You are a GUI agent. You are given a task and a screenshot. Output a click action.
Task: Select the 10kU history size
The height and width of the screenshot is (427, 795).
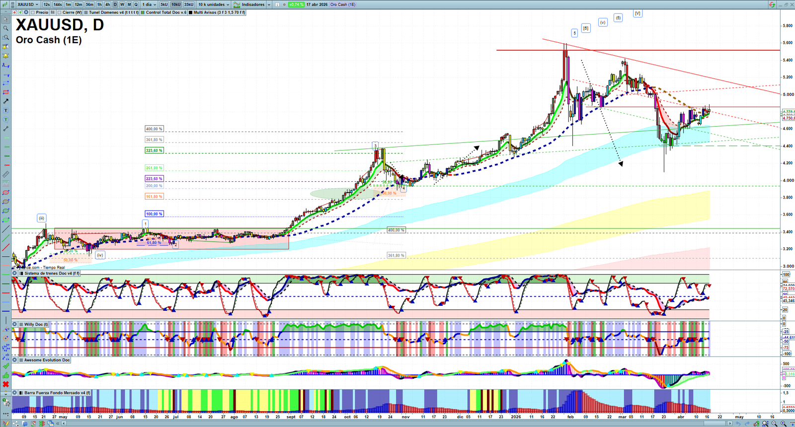point(176,4)
